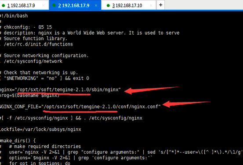
Task: Click green status dot on tab 1
Action: (3, 6)
